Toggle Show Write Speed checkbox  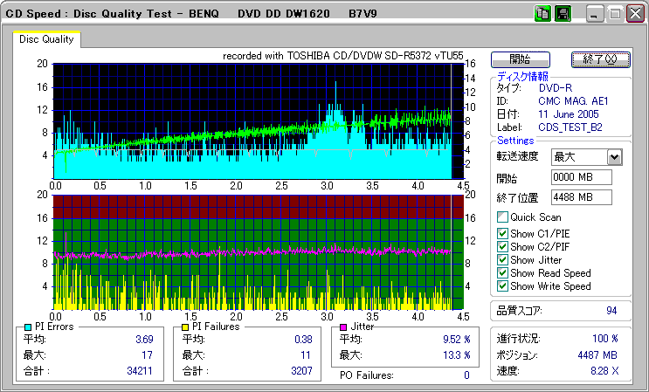[x=502, y=286]
